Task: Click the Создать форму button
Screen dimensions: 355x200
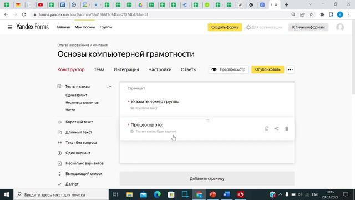Action: pyautogui.click(x=225, y=27)
